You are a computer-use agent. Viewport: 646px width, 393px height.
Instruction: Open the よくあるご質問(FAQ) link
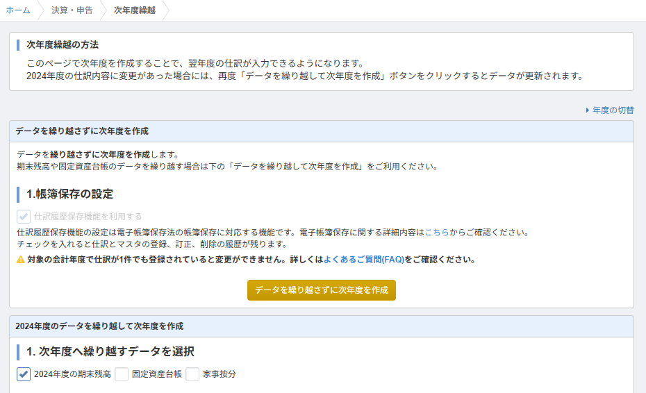click(364, 260)
